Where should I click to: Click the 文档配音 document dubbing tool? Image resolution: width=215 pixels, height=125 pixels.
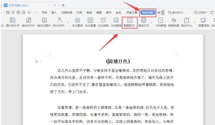click(x=116, y=22)
